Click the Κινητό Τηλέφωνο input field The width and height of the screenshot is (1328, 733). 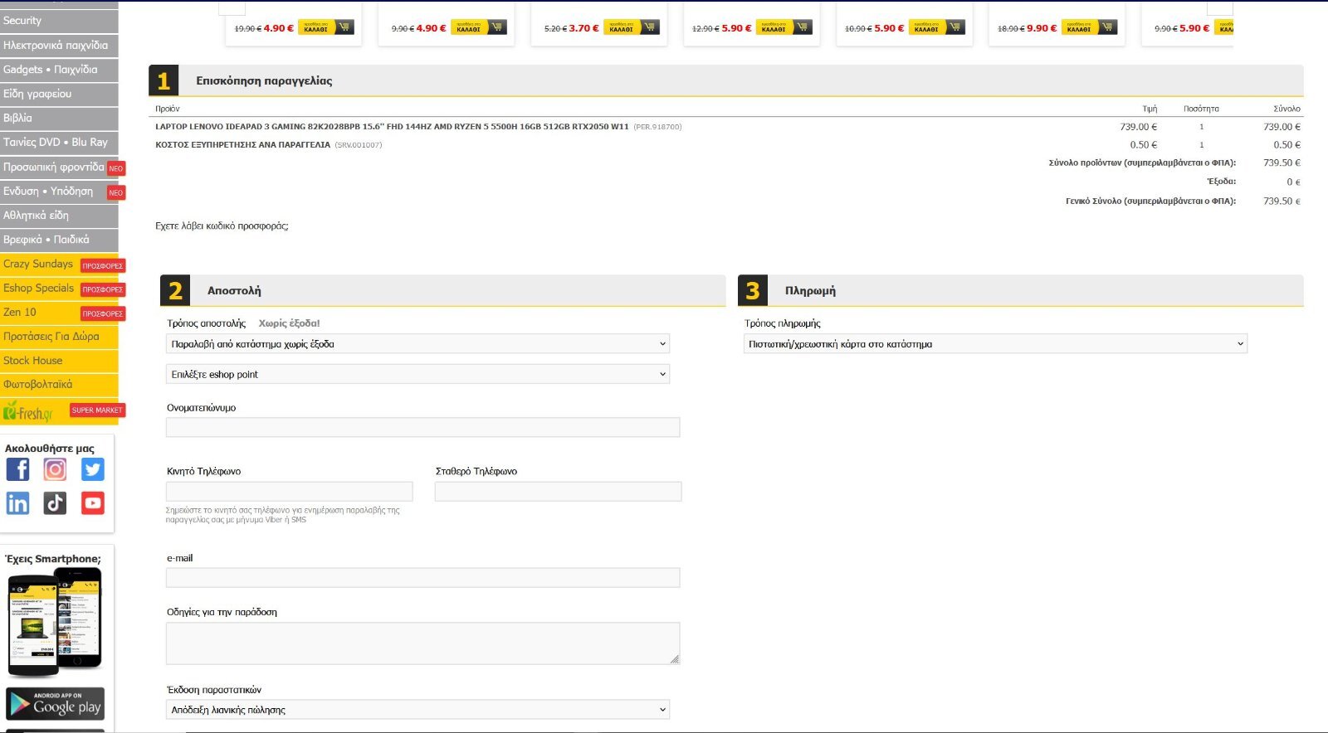click(289, 492)
